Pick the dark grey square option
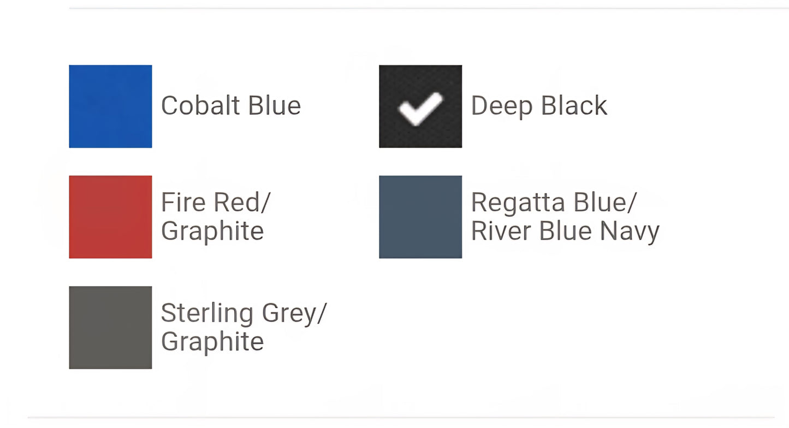The image size is (789, 428). [x=110, y=328]
